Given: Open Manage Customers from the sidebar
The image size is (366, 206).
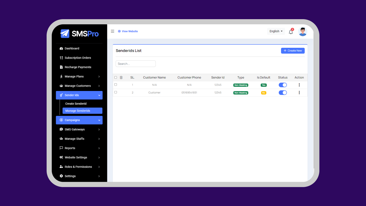Looking at the screenshot, I should (77, 86).
